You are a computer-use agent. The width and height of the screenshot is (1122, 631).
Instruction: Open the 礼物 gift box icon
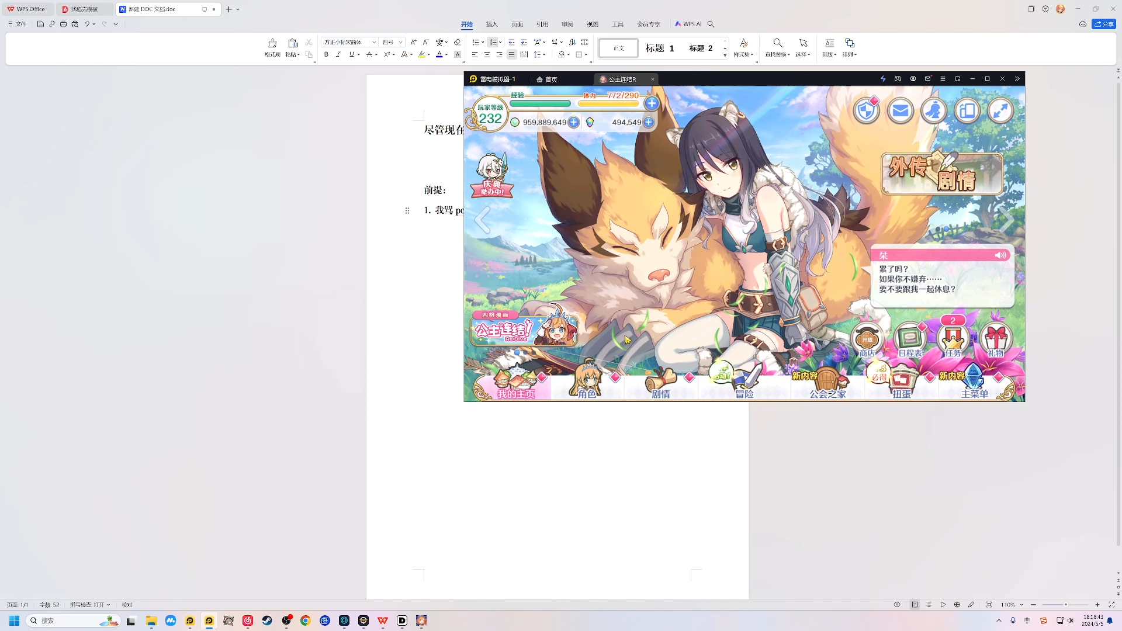click(996, 340)
